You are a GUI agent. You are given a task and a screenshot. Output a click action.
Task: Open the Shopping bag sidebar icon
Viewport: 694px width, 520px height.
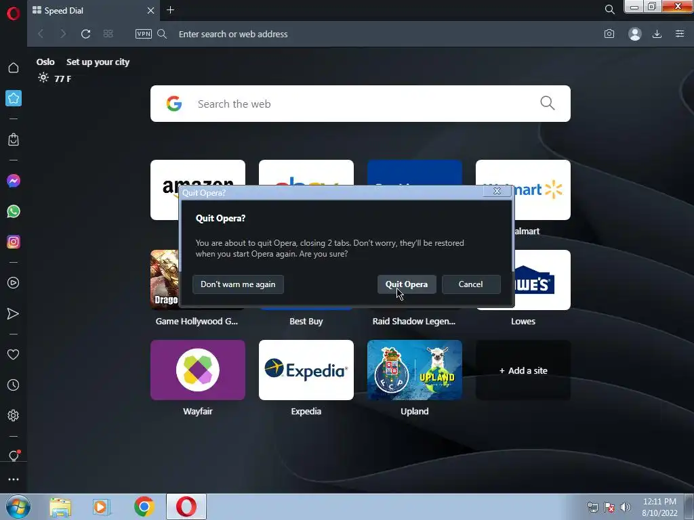click(x=14, y=139)
